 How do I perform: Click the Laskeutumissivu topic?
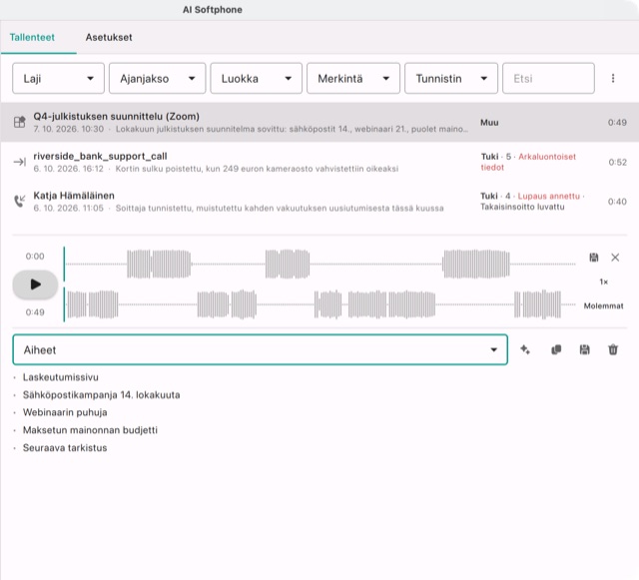pyautogui.click(x=60, y=377)
